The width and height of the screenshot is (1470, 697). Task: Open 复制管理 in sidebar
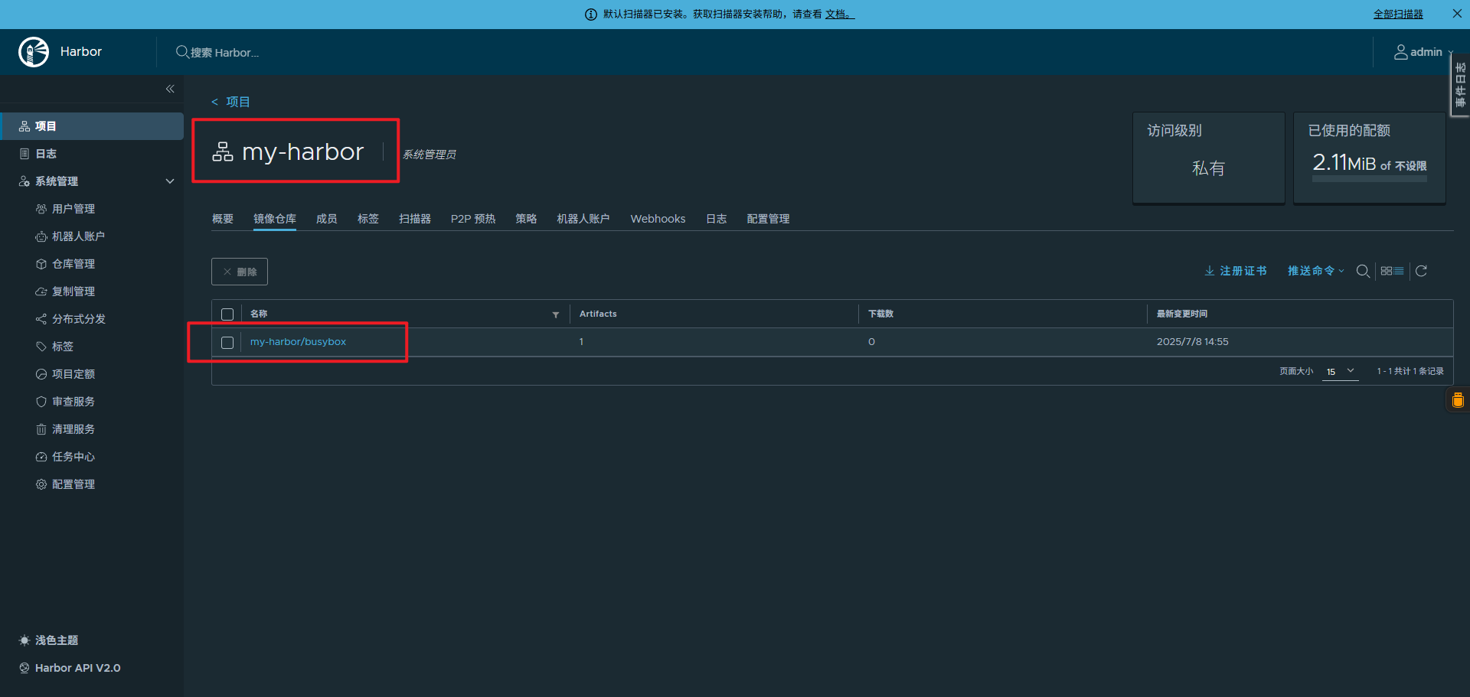point(73,292)
